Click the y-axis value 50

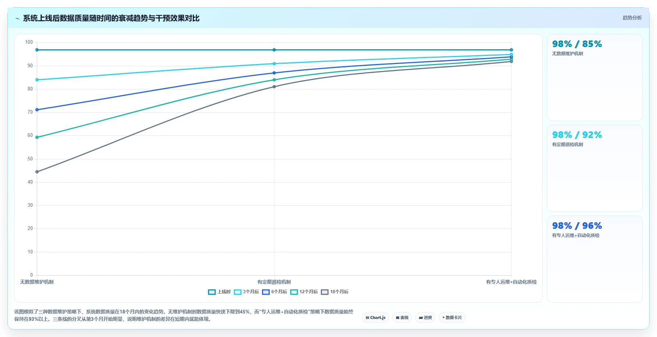[x=30, y=159]
